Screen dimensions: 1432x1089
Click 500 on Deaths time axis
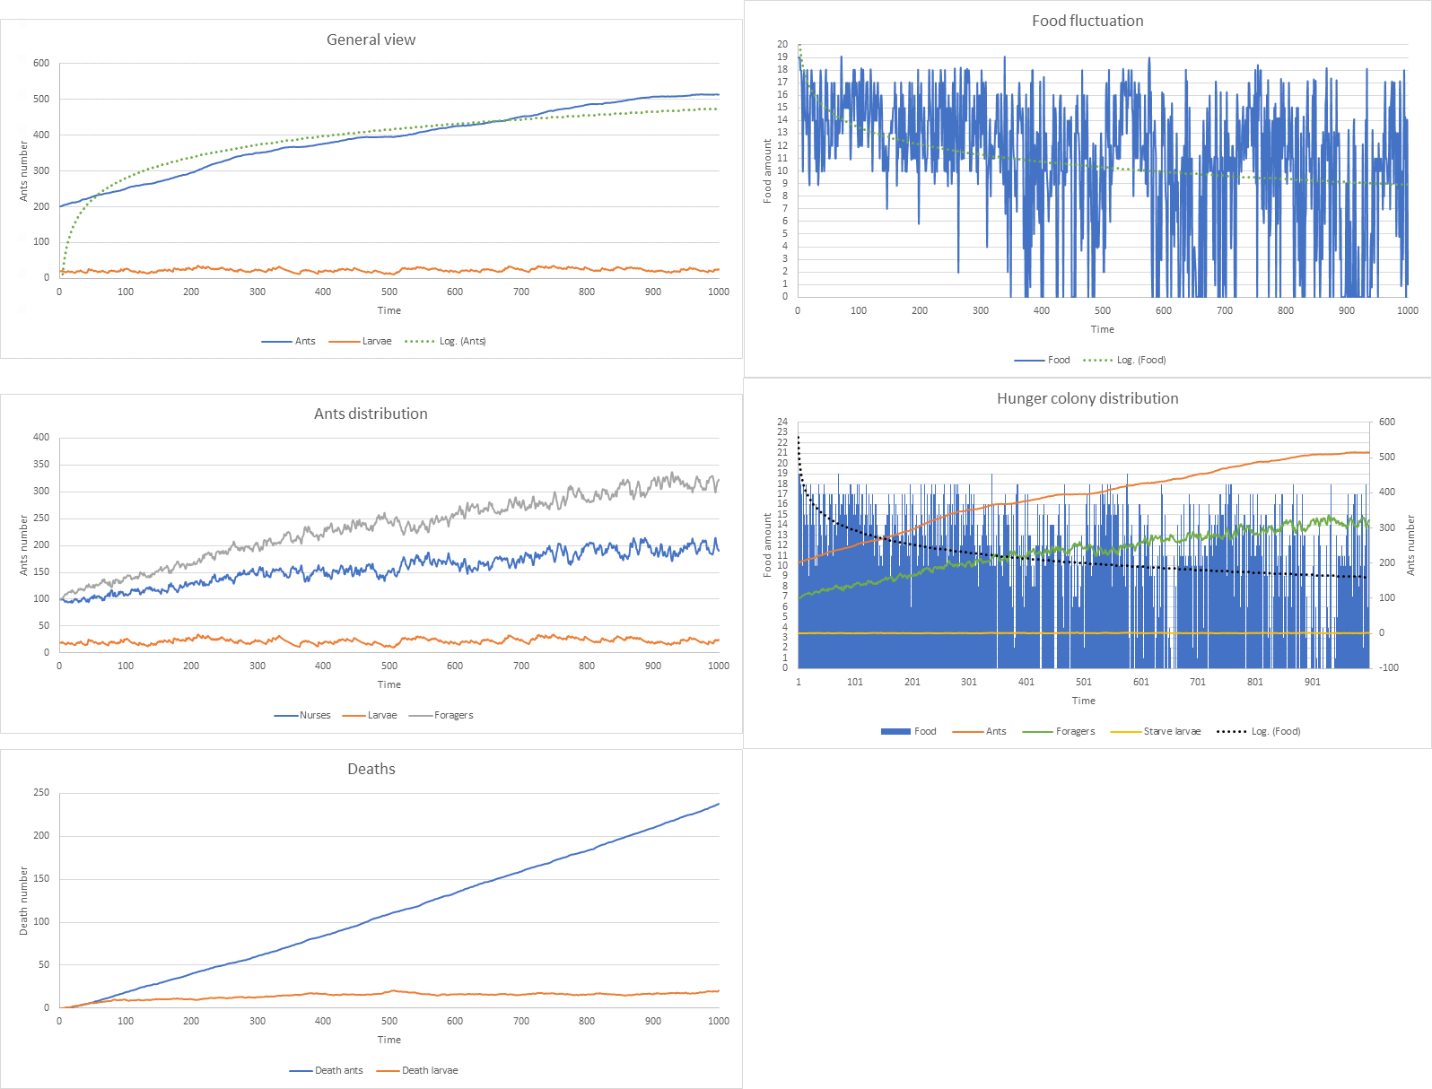389,1021
